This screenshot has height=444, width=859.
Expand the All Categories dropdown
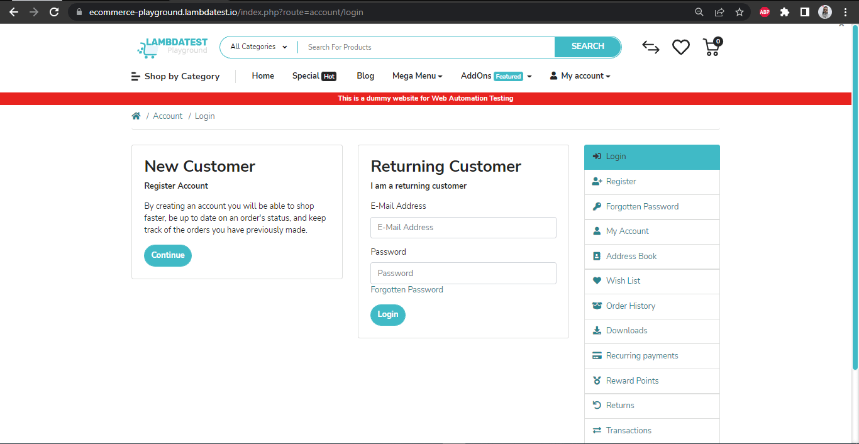point(258,47)
